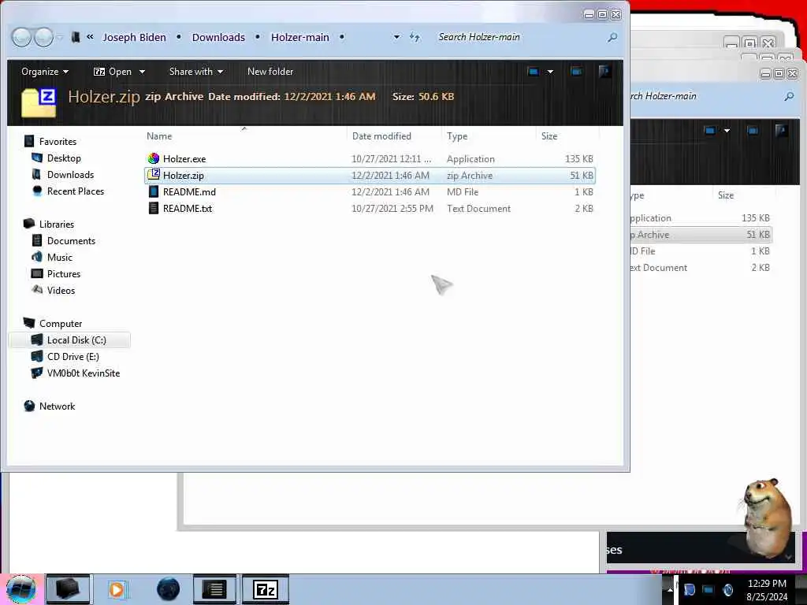Click the Search Holzer-main field
This screenshot has height=605, width=807.
tap(520, 37)
